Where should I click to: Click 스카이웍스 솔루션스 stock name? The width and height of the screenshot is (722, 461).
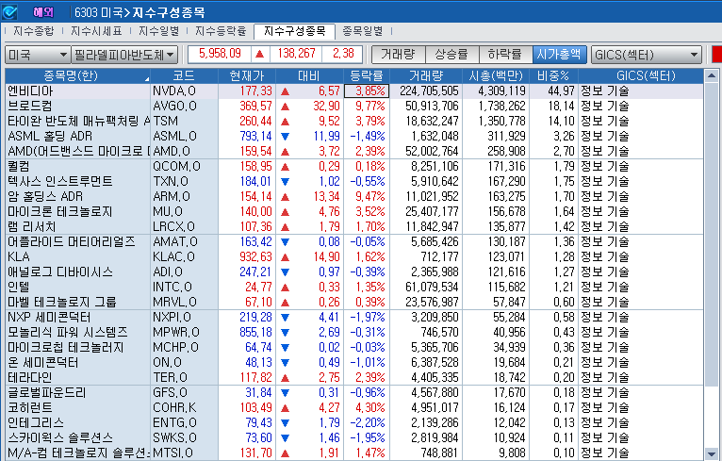pyautogui.click(x=60, y=438)
